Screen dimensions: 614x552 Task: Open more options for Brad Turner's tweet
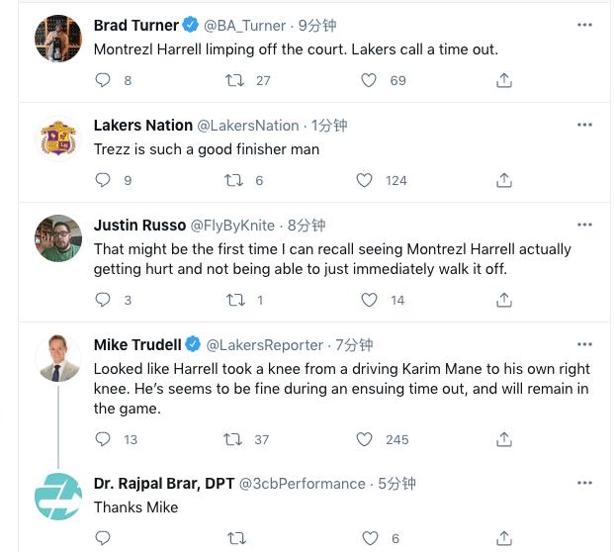584,25
